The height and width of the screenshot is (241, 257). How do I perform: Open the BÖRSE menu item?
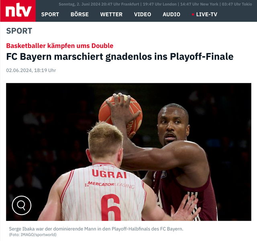pyautogui.click(x=80, y=14)
